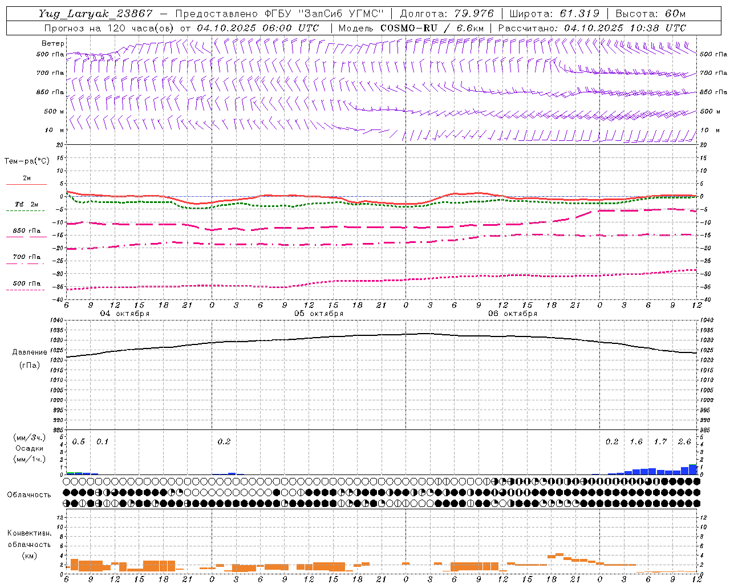The width and height of the screenshot is (730, 584).
Task: Click the 'Ветер' wind panel label
Action: tap(52, 43)
